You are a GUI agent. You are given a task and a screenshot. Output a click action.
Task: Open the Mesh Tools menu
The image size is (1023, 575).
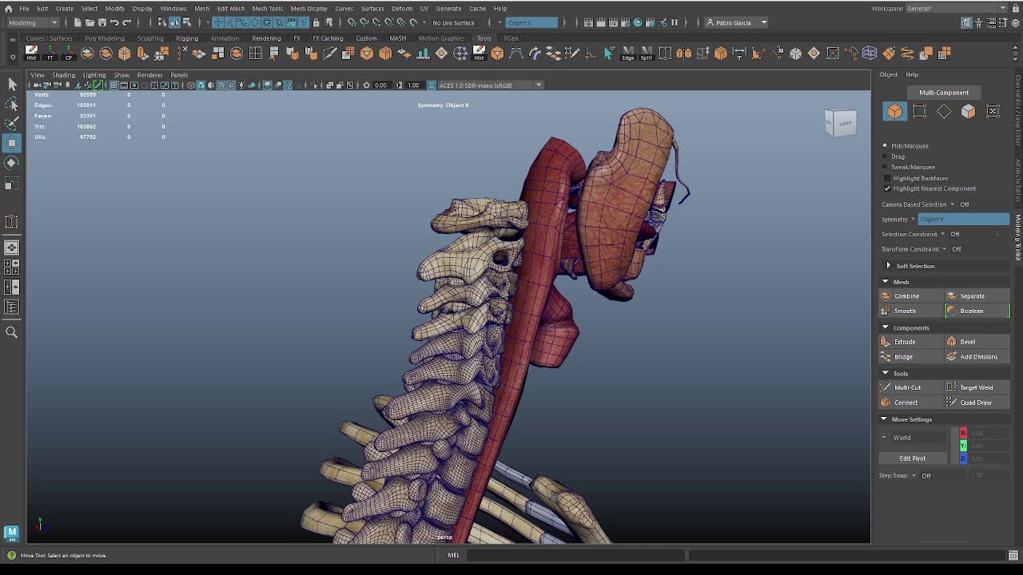(267, 8)
